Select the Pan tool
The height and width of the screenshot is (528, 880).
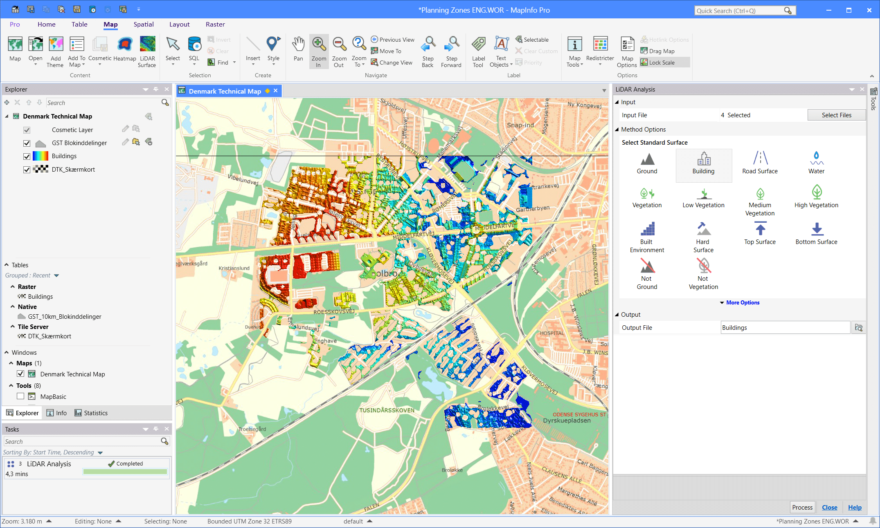(298, 51)
